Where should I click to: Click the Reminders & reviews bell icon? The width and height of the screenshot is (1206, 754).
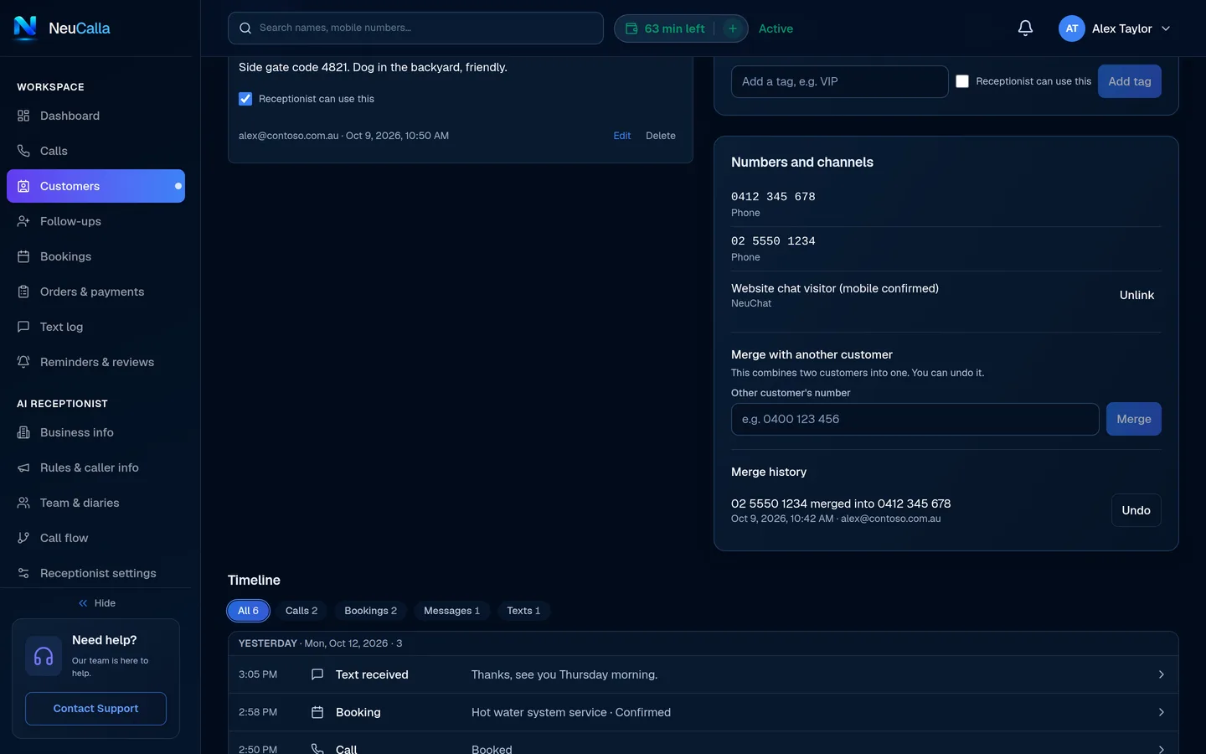click(23, 362)
